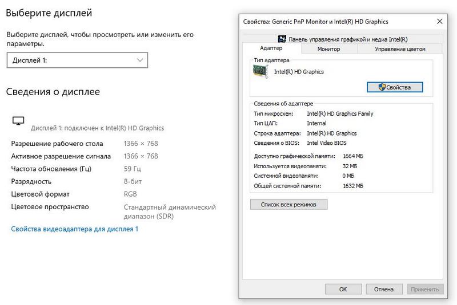Open Свойства видеоадаптера для дисплея 1 link
Image resolution: width=457 pixels, height=305 pixels.
74,229
